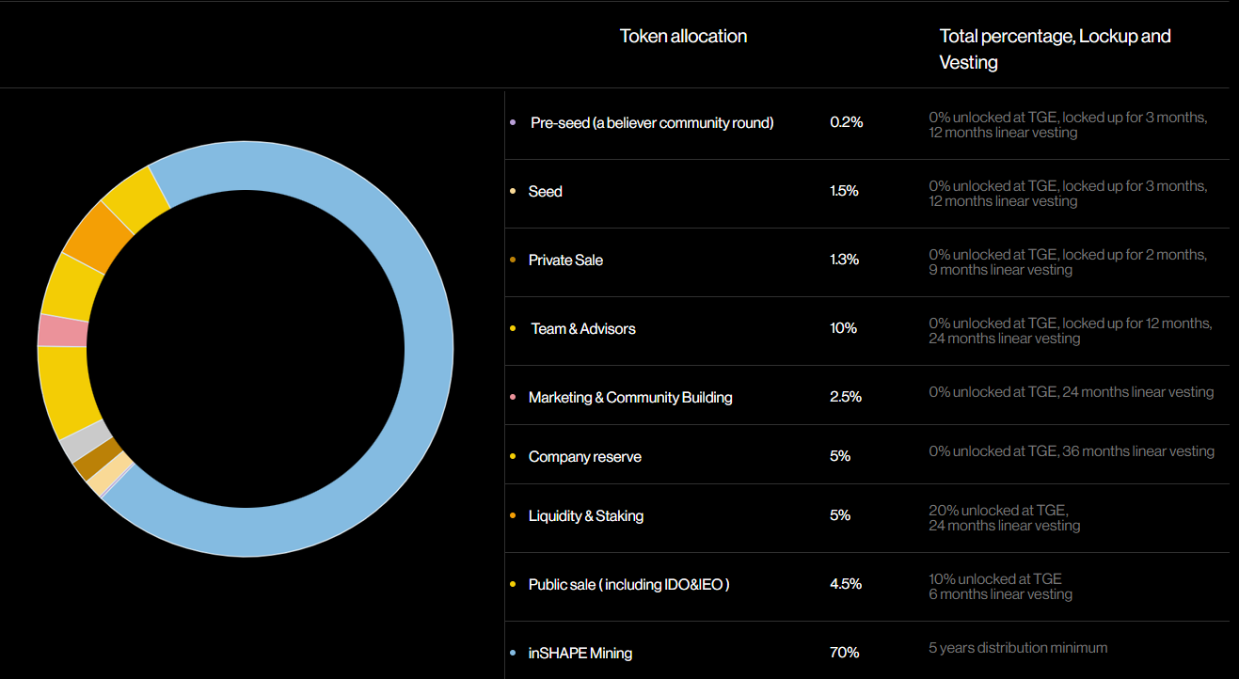
Task: Click the yellow bullet beside Company reserve
Action: tap(513, 456)
